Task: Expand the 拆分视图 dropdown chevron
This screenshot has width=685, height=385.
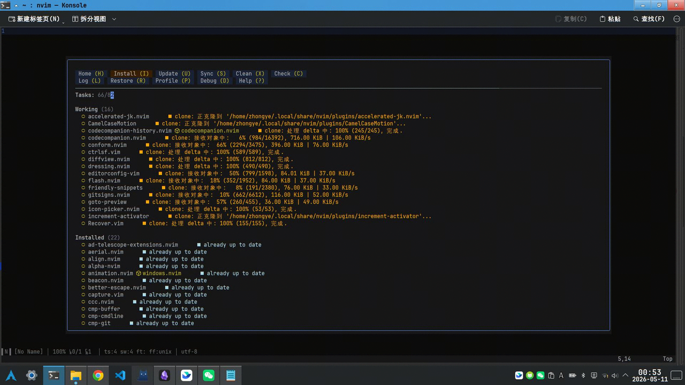Action: coord(114,19)
